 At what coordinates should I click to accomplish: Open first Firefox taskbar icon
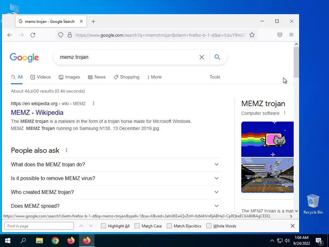tap(71, 240)
